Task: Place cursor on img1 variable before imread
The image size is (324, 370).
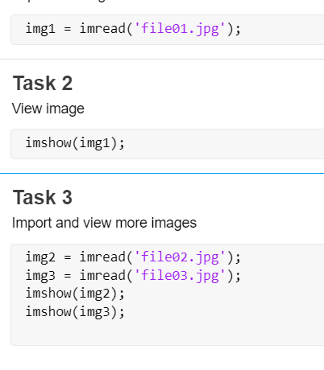Action: [x=40, y=29]
